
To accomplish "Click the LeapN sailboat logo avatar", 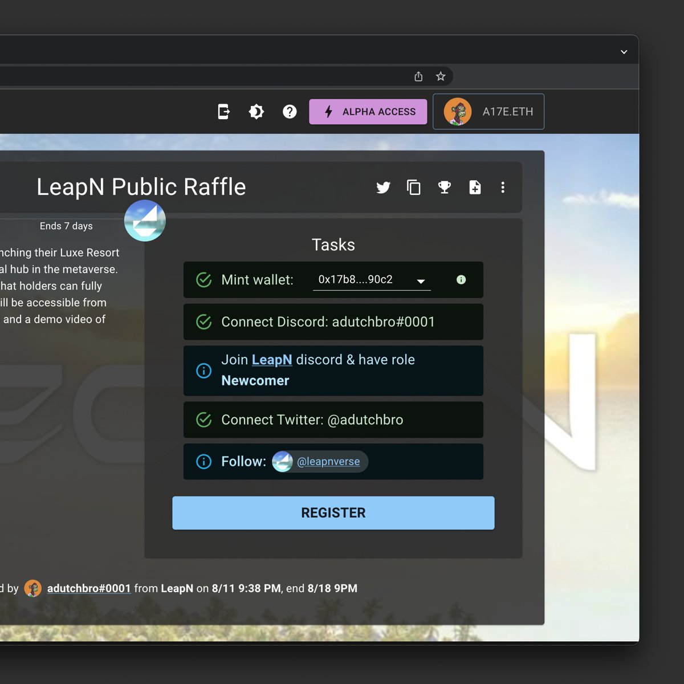I will 145,221.
